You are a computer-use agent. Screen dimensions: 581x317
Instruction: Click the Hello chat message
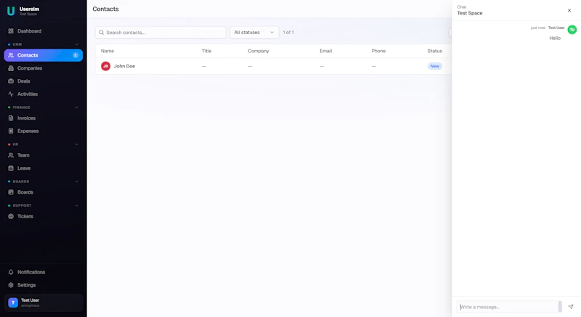(555, 38)
